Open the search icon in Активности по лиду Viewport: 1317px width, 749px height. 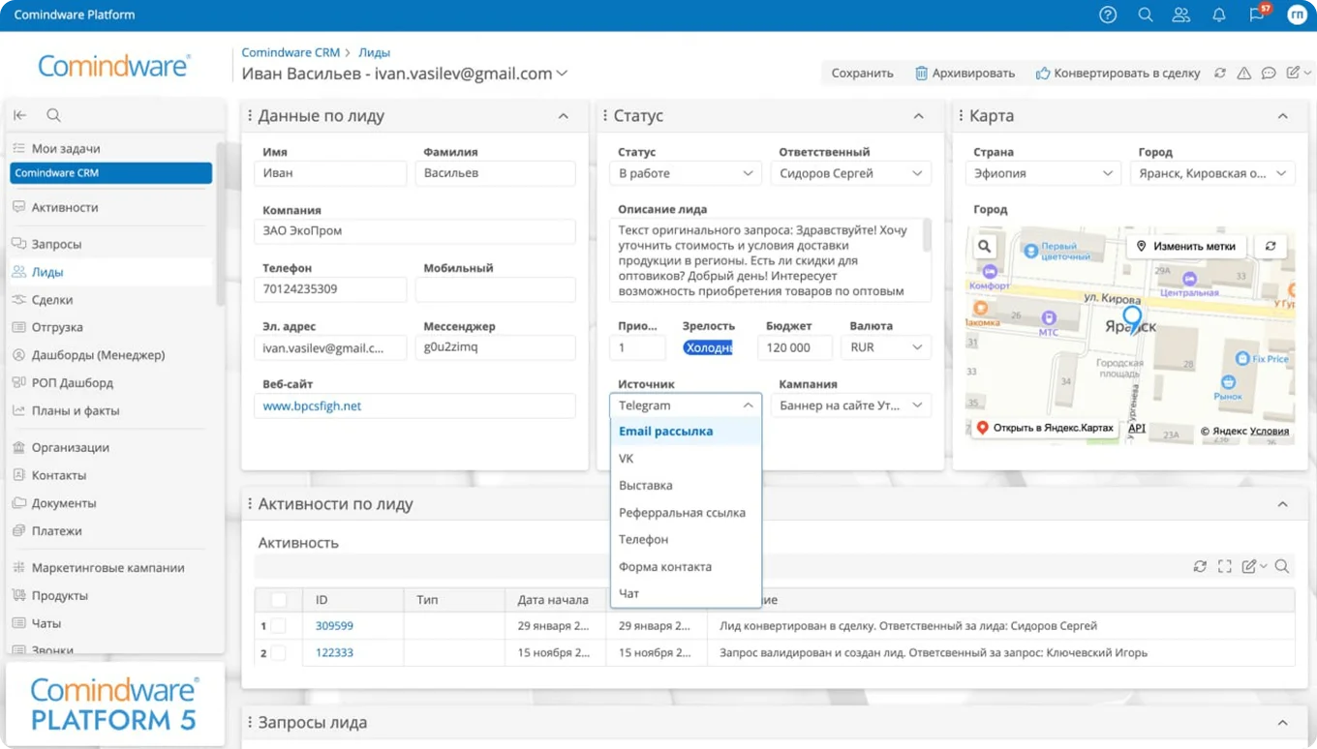(x=1282, y=566)
